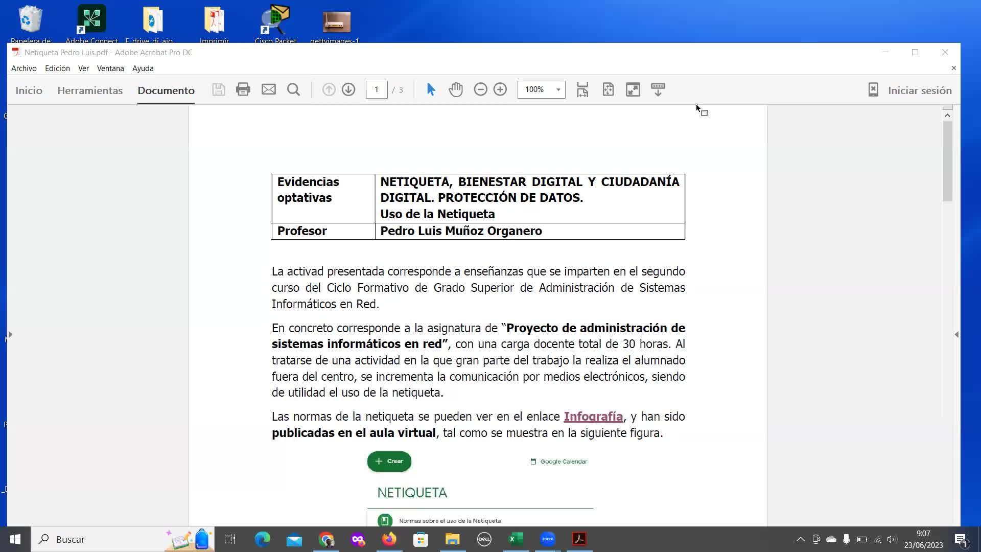
Task: Go to next page arrow
Action: click(348, 89)
